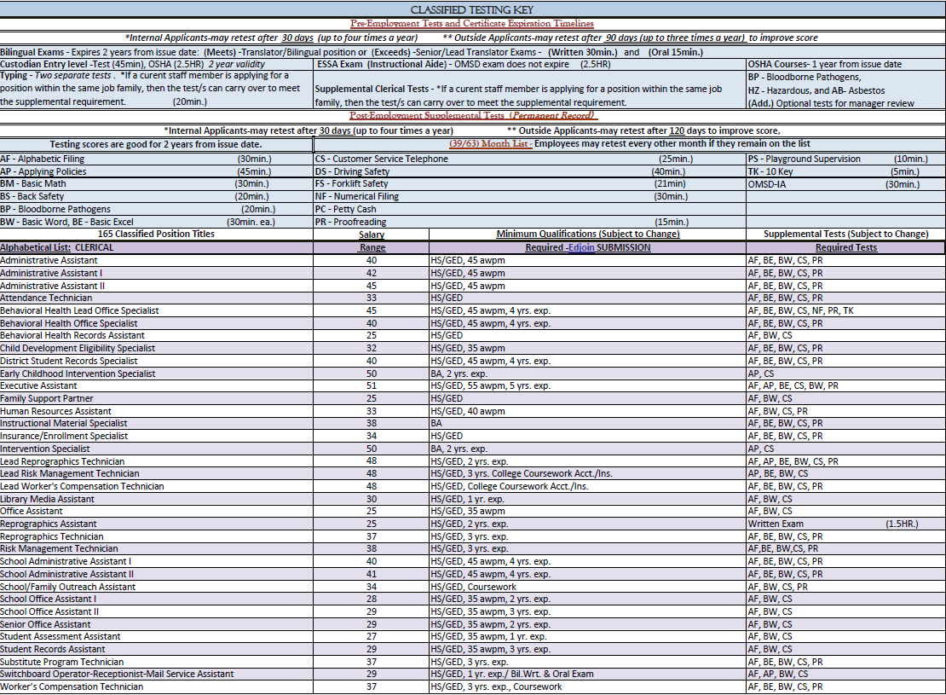Click the Alphabetical List: CLERICAL header
This screenshot has width=946, height=695.
tap(56, 247)
